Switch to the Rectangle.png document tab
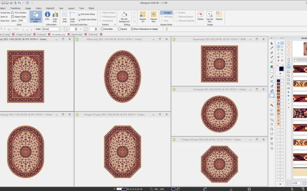 (59, 34)
